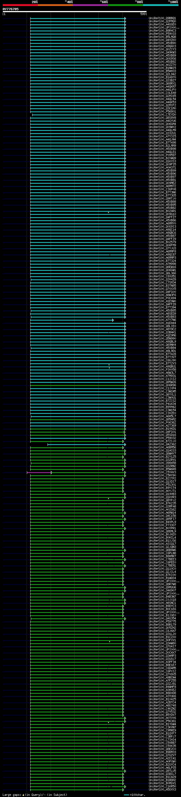Click hit label UniRef100_Q5SD16
Image resolution: width=181 pixels, height=797 pixels.
click(162, 435)
